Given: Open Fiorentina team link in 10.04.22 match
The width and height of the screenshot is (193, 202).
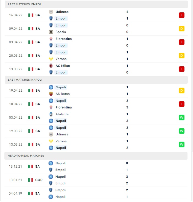Looking at the screenshot, I should tap(64, 107).
